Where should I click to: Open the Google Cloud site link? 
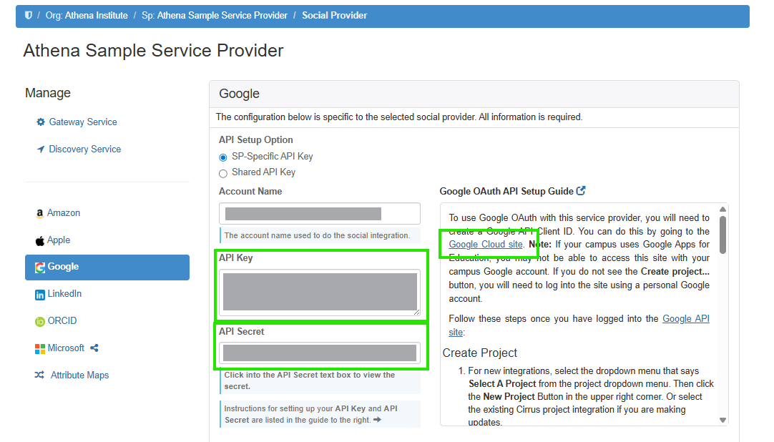click(486, 245)
